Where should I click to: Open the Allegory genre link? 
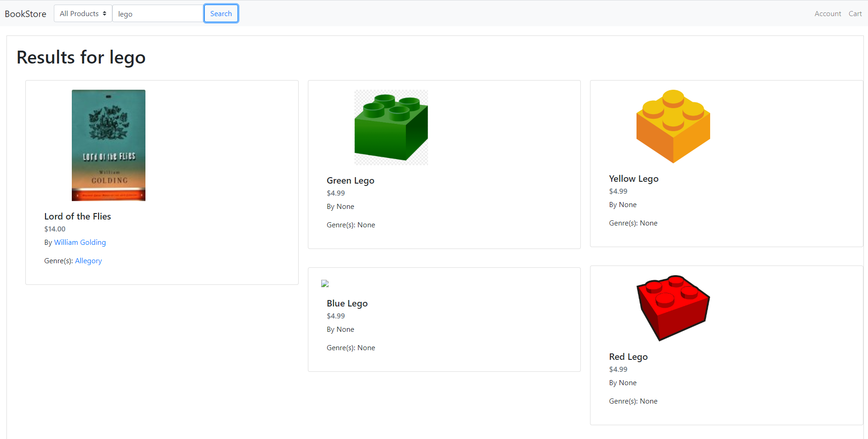88,261
